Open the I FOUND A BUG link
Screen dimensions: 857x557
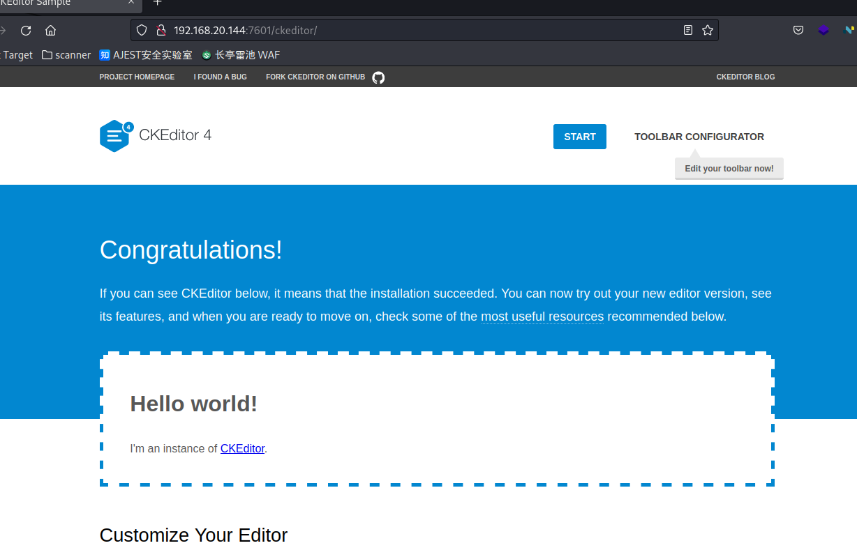coord(220,77)
